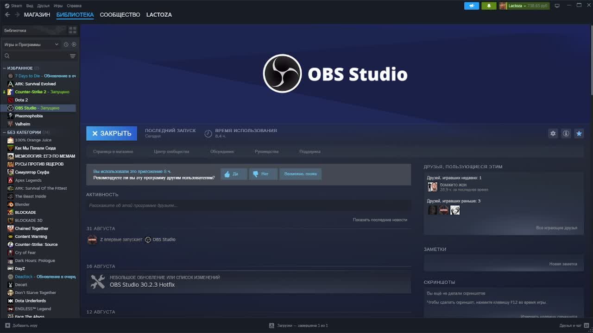Click the thumbs-down Нет recommendation button
This screenshot has height=333, width=593.
(263, 174)
